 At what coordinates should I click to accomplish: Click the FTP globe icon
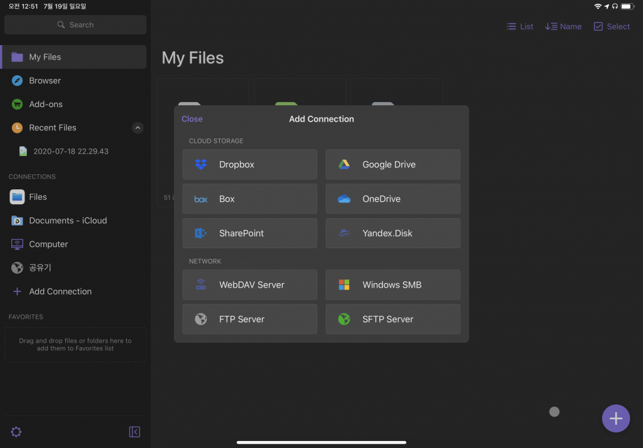[200, 319]
